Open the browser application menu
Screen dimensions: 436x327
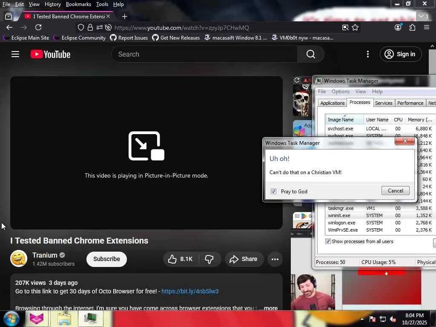(x=427, y=27)
